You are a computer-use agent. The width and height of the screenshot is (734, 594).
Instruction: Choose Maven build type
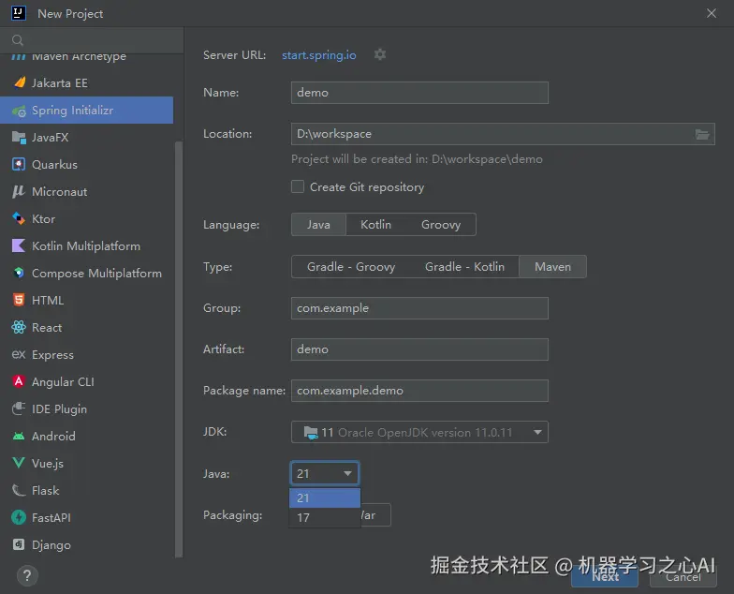[x=552, y=267]
